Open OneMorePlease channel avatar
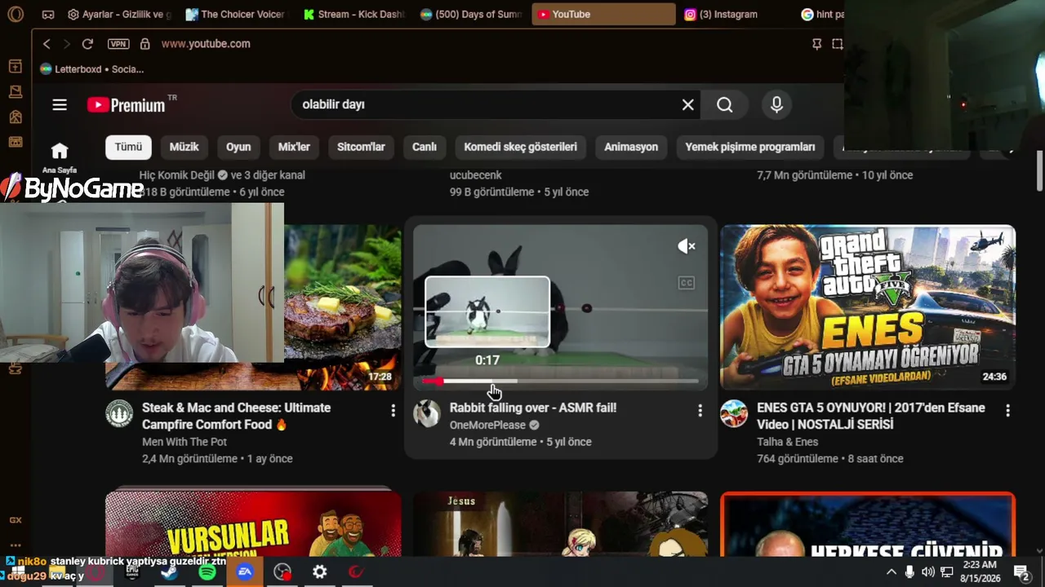The image size is (1045, 587). [x=427, y=414]
